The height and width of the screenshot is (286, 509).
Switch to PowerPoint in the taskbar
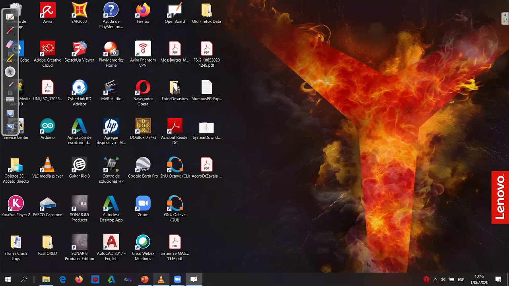coord(144,280)
